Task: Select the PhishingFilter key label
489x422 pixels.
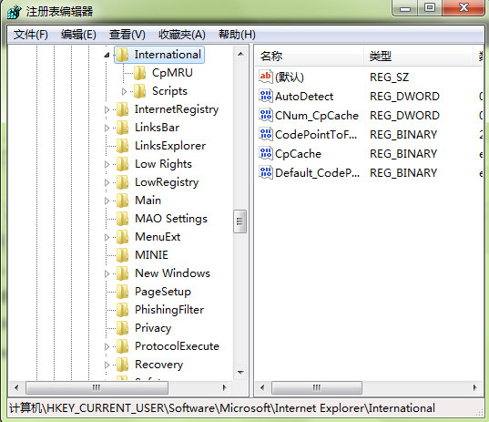Action: click(x=169, y=310)
